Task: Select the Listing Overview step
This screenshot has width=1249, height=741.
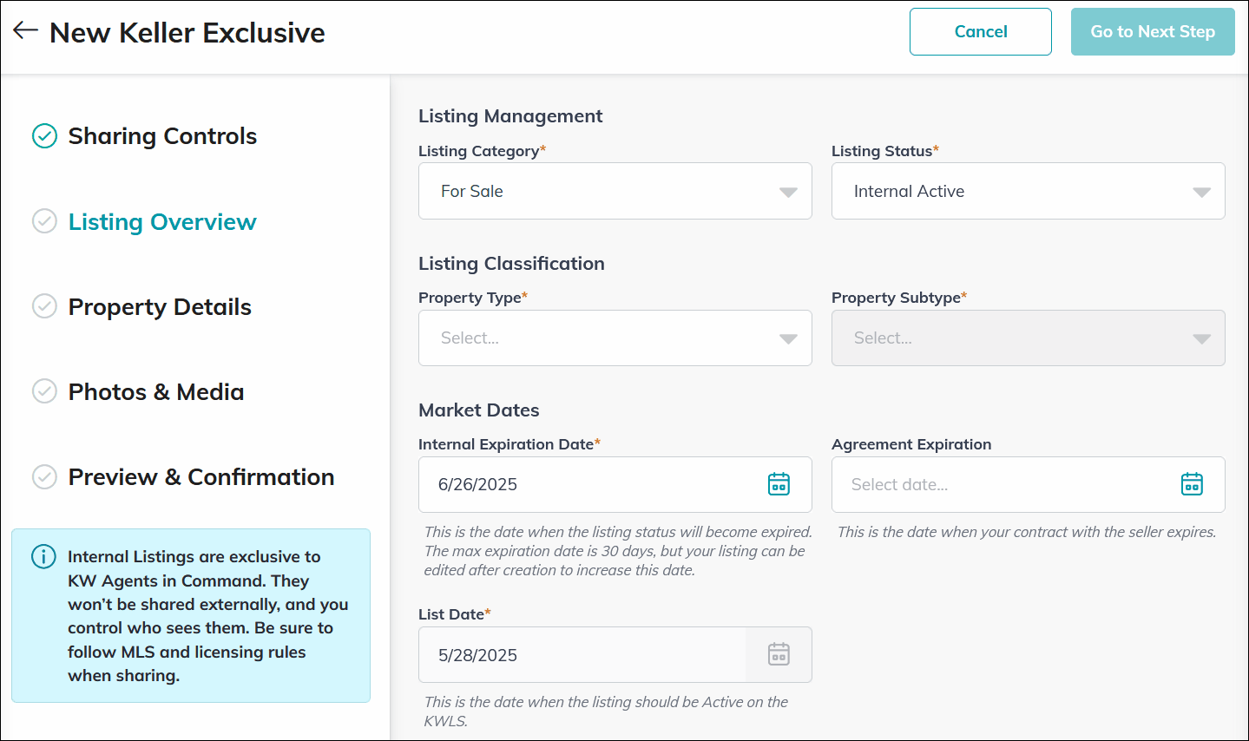Action: coord(162,222)
